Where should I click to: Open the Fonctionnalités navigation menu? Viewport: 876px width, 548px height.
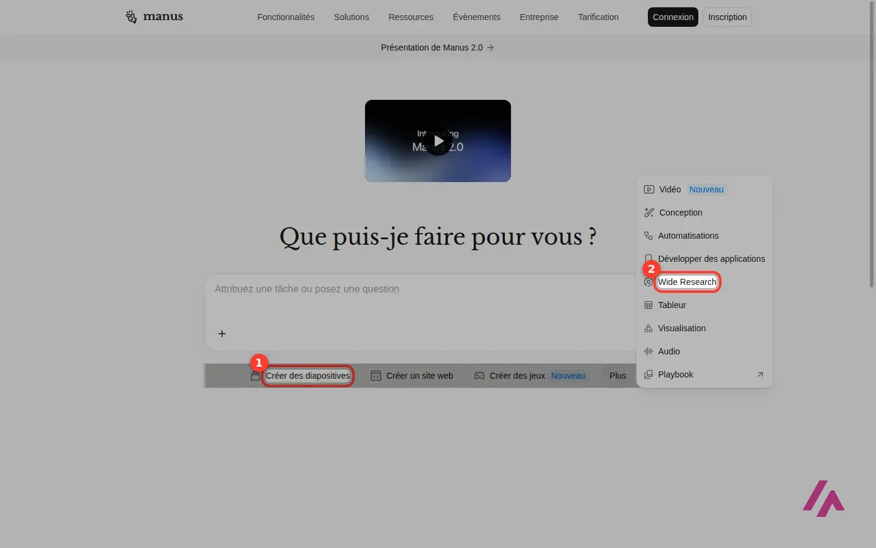click(x=286, y=17)
